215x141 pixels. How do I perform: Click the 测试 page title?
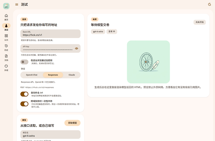pyautogui.click(x=24, y=5)
